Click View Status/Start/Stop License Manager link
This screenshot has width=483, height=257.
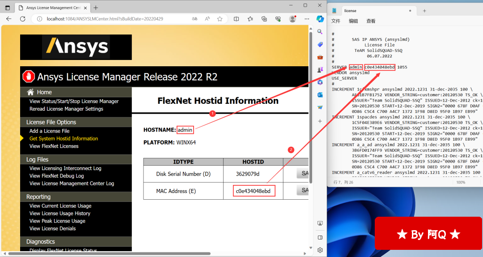pyautogui.click(x=74, y=101)
